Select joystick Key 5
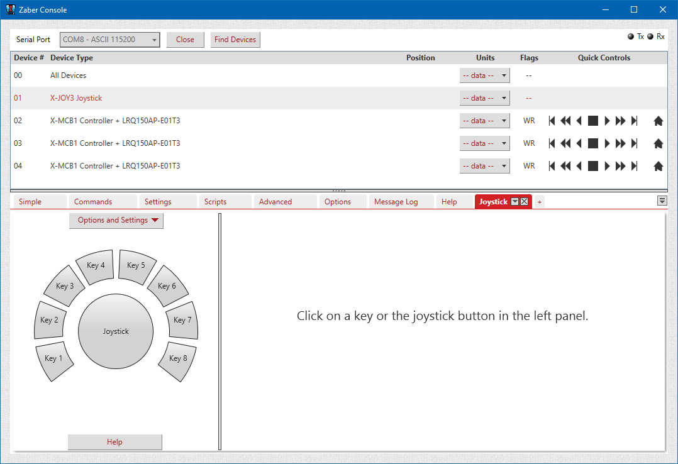The height and width of the screenshot is (464, 678). [136, 267]
